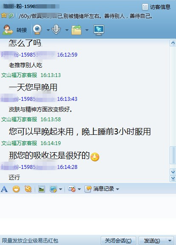Expand the microphone options dropdown arrow
Image resolution: width=176 pixels, height=245 pixels.
click(x=67, y=30)
